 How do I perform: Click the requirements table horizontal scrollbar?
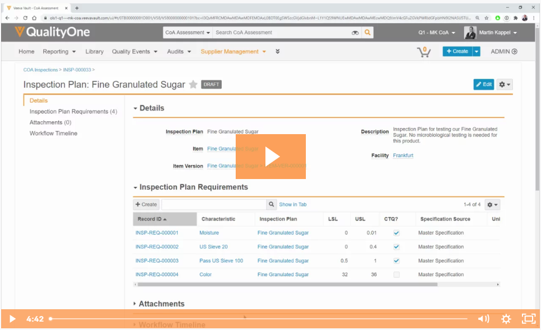point(287,285)
